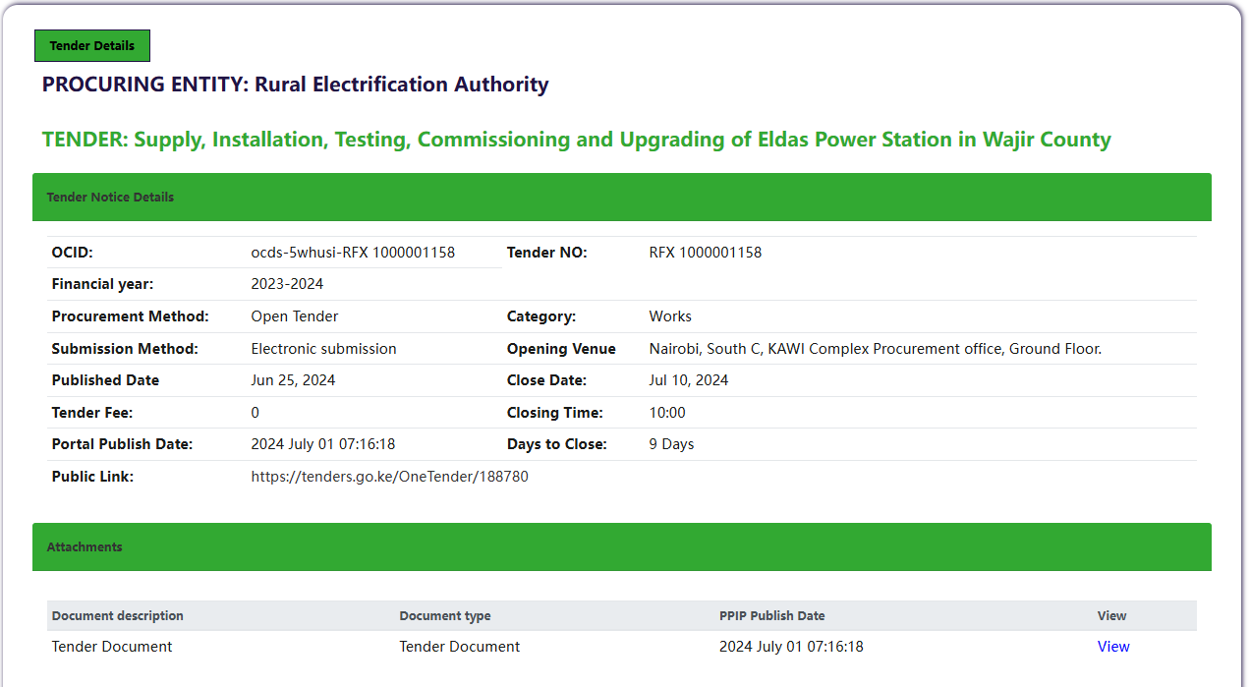This screenshot has width=1250, height=687.
Task: Click the Portal Publish Date label
Action: 122,444
